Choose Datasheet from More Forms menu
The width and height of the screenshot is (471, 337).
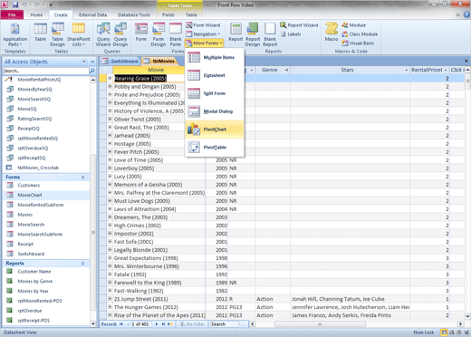click(215, 75)
